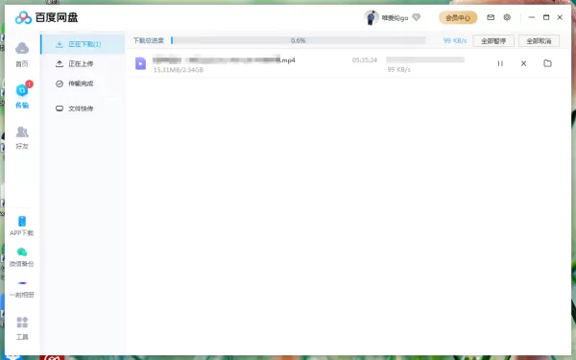This screenshot has width=576, height=360.
Task: Open download folder for the mp4 file
Action: pos(547,63)
